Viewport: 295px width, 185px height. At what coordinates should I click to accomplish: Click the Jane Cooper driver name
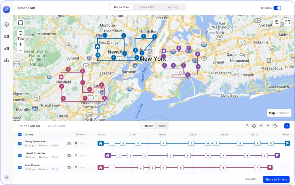click(32, 165)
